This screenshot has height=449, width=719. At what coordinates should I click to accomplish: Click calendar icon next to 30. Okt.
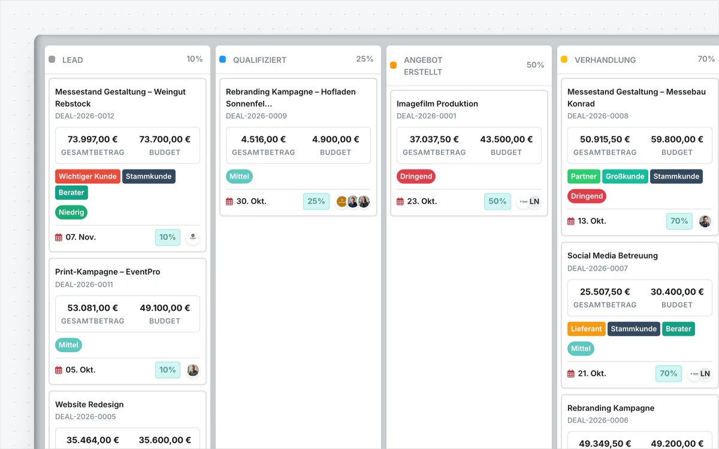[229, 202]
